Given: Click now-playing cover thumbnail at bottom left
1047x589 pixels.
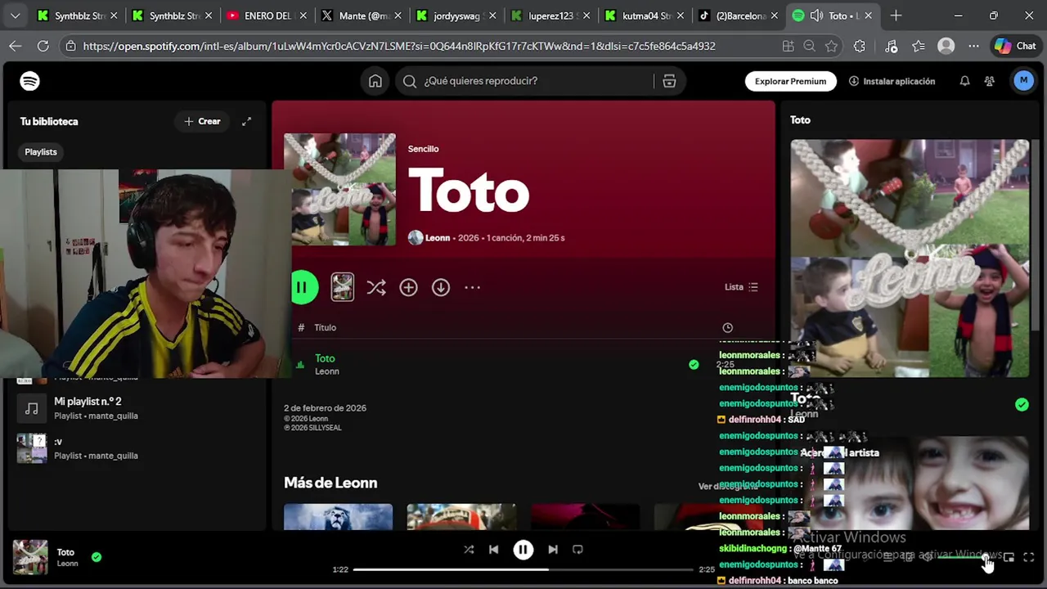Looking at the screenshot, I should 30,557.
